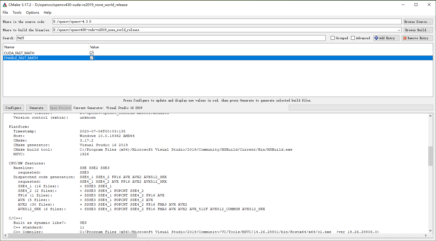Screen dimensions: 436x241
Task: Click the empty progress bar beside generator
Action: coord(361,107)
